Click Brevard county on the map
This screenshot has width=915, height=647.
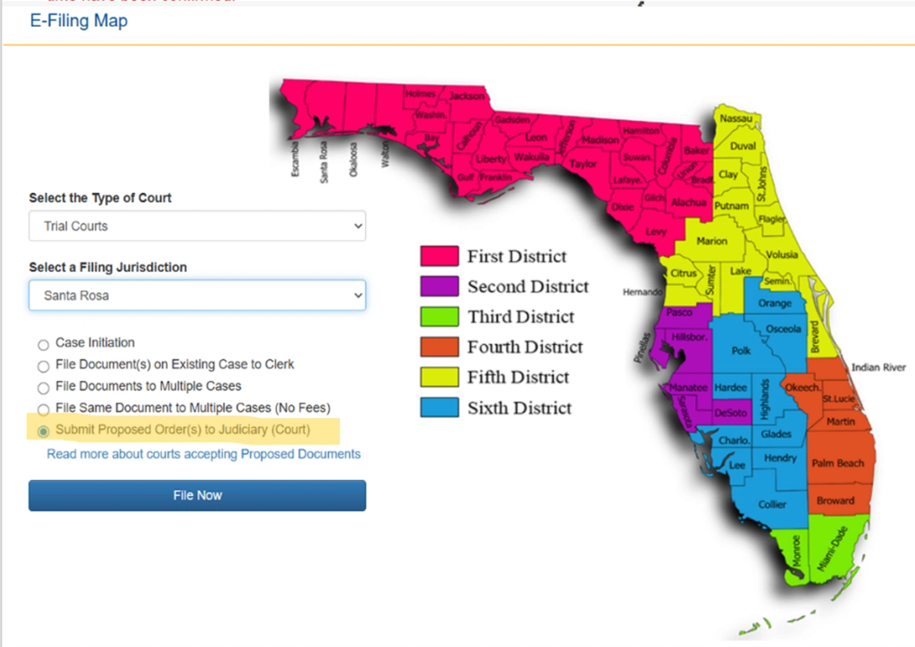click(815, 337)
